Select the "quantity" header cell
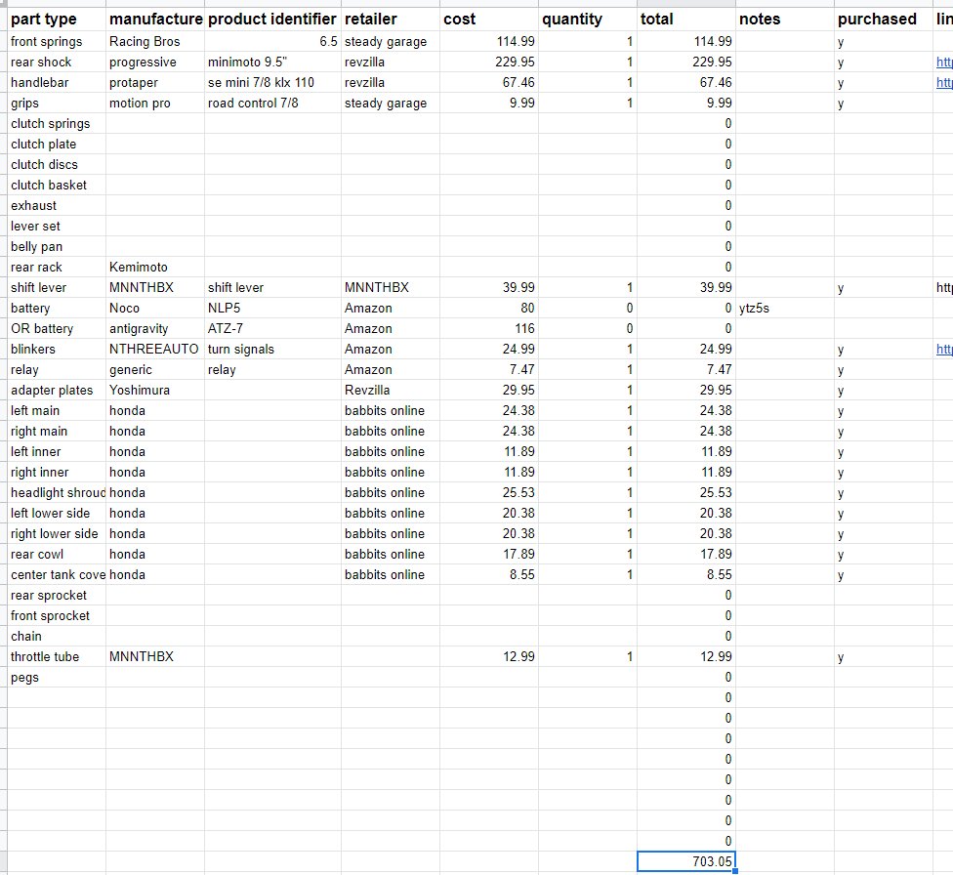953x875 pixels. pos(587,20)
